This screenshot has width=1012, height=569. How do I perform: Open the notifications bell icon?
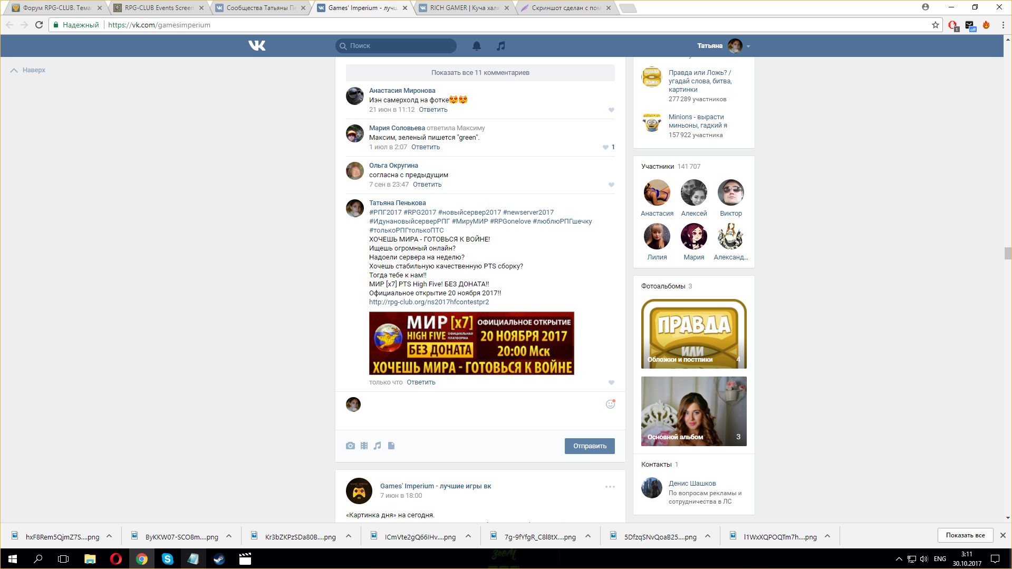(x=477, y=46)
